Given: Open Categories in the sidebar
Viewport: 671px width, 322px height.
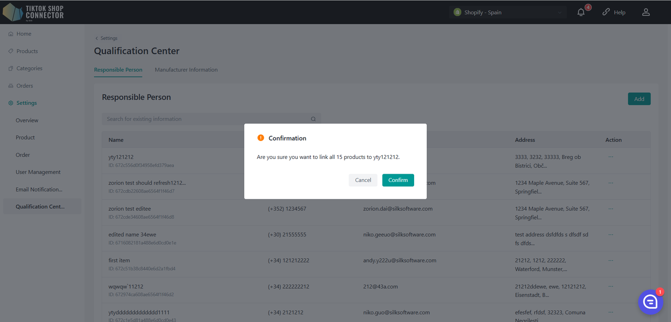Looking at the screenshot, I should pyautogui.click(x=29, y=69).
